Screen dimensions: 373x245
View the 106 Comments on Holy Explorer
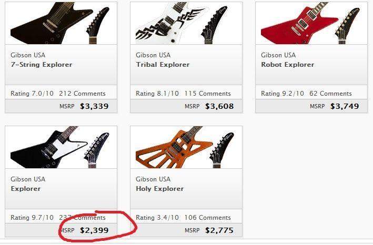[207, 218]
